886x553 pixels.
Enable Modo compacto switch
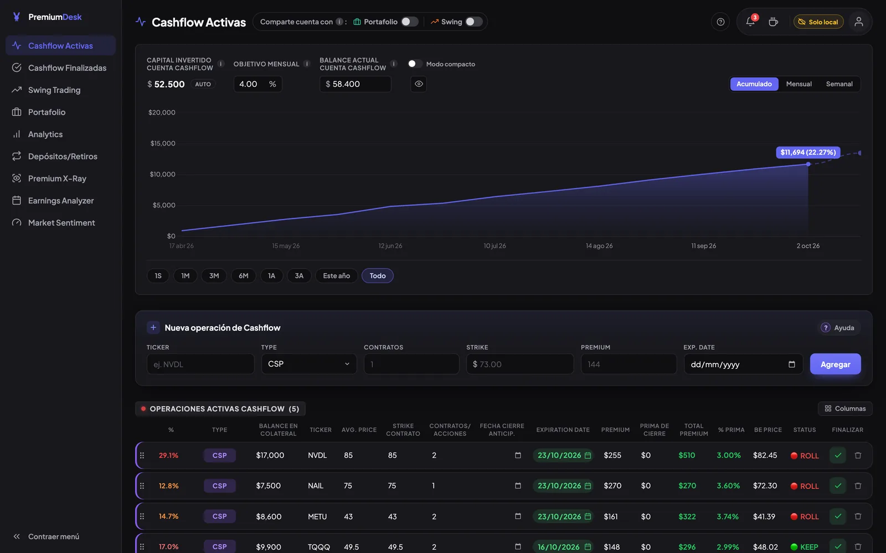click(x=415, y=64)
